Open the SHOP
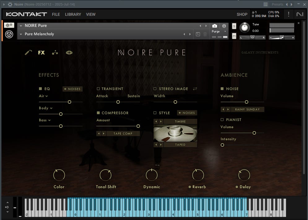Screen dimensions: 308x220 pos(242,14)
